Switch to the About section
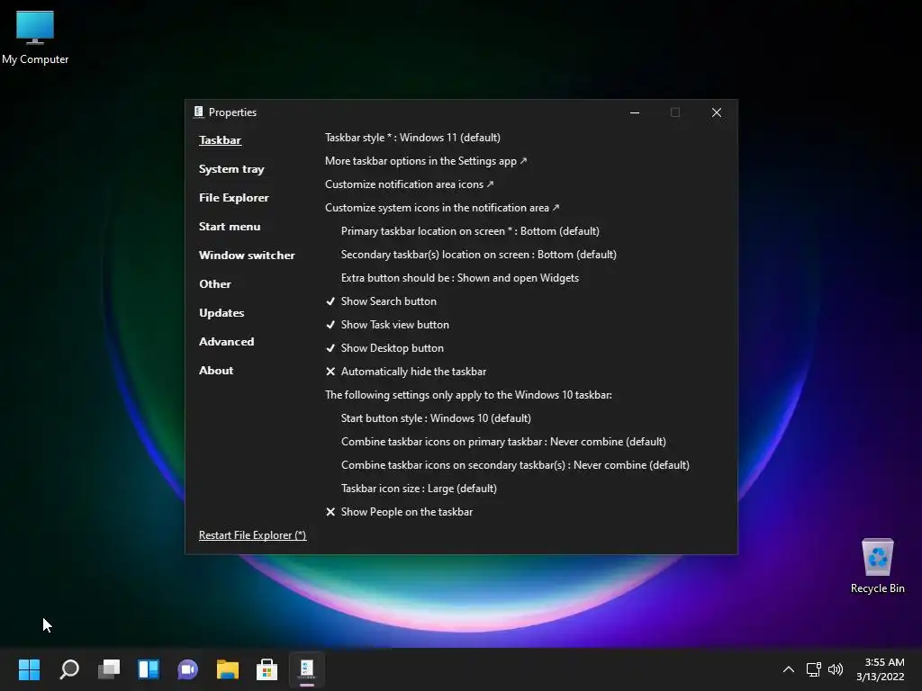The image size is (922, 691). pyautogui.click(x=216, y=371)
